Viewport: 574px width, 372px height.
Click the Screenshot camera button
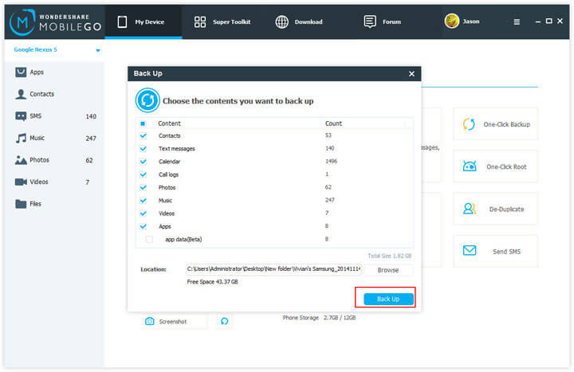point(175,322)
